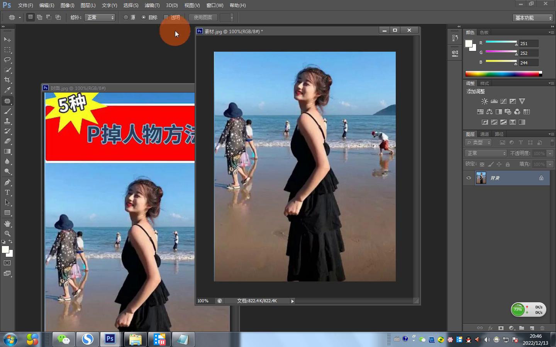
Task: Click the Curves adjustment icon
Action: [503, 101]
